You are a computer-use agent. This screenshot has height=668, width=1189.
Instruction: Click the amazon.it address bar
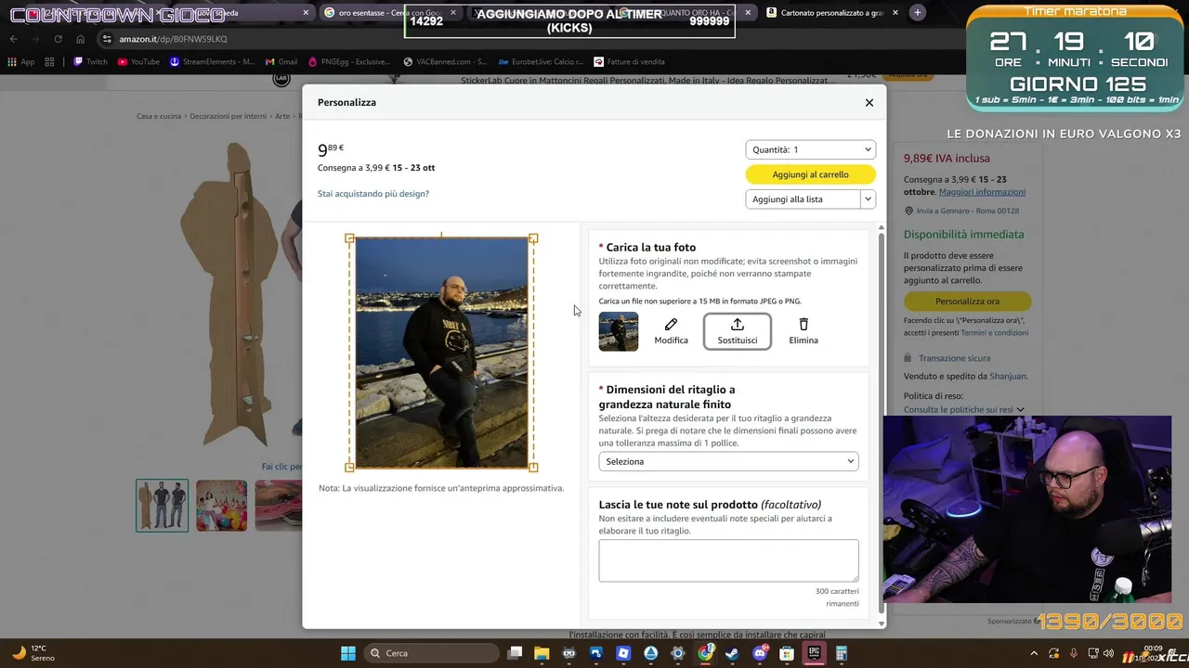[520, 39]
